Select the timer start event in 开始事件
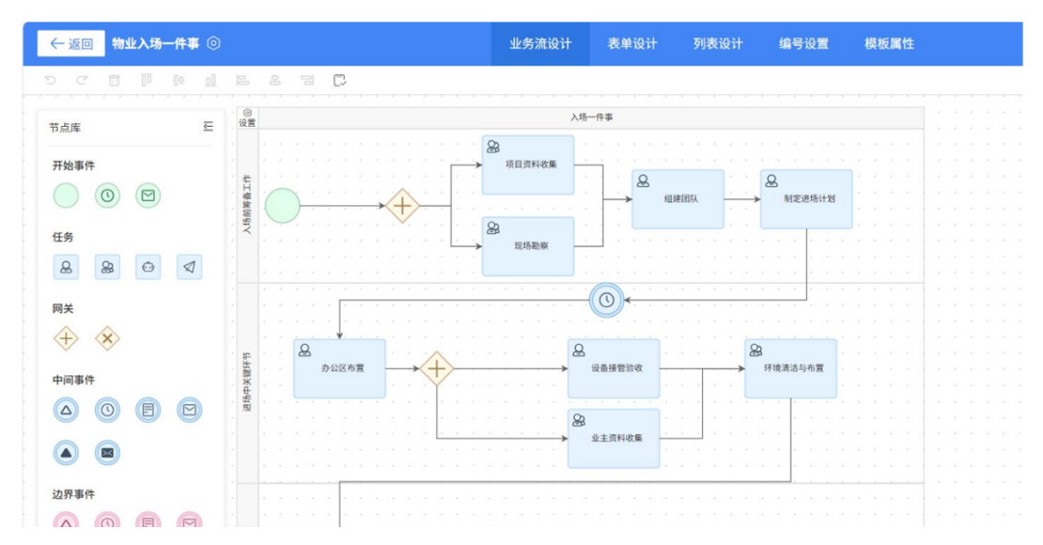The image size is (1043, 545). (108, 196)
